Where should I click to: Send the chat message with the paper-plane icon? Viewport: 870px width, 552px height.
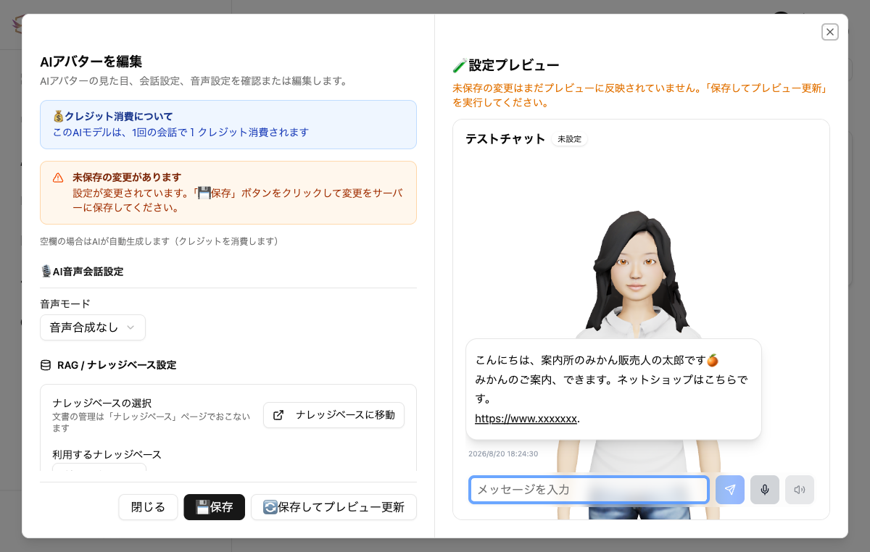click(x=730, y=490)
